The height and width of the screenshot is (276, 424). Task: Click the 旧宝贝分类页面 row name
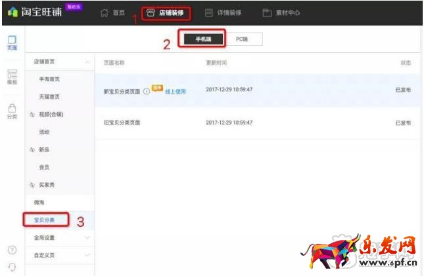click(122, 123)
